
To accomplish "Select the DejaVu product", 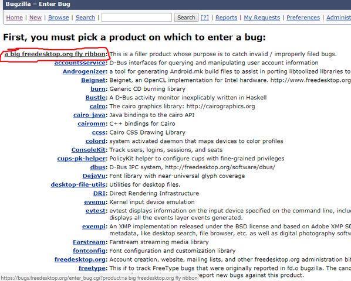I will coord(94,176).
